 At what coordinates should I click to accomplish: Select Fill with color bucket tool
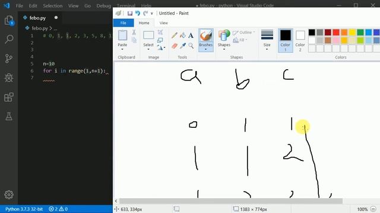point(183,35)
